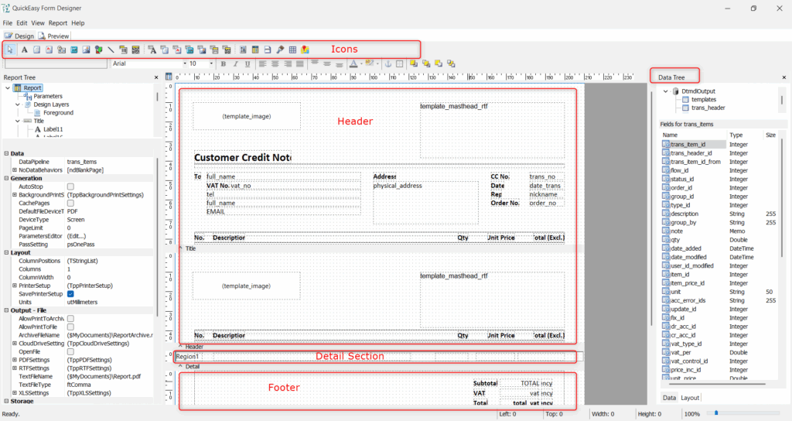
Task: Click the Italic formatting icon
Action: click(x=235, y=63)
